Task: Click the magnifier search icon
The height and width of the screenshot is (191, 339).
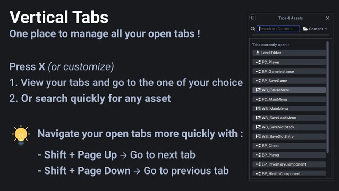Action: tap(252, 29)
